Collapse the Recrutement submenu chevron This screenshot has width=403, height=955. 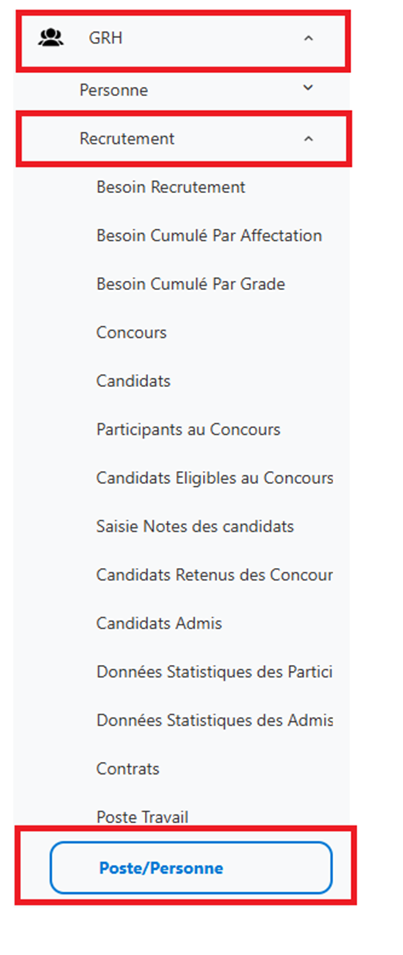coord(308,139)
